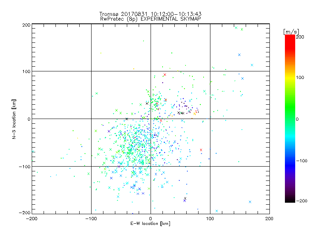The height and width of the screenshot is (238, 317).
Task: Click the colorbar label "200"
Action: tap(300, 37)
